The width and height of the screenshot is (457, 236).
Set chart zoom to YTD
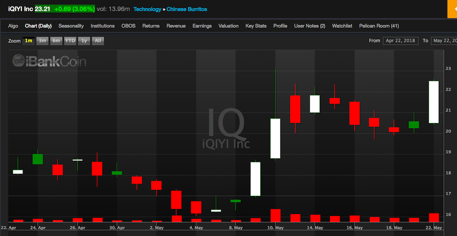coord(70,41)
